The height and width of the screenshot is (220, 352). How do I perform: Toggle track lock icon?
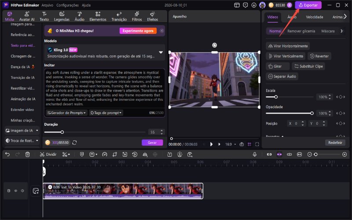click(x=9, y=191)
